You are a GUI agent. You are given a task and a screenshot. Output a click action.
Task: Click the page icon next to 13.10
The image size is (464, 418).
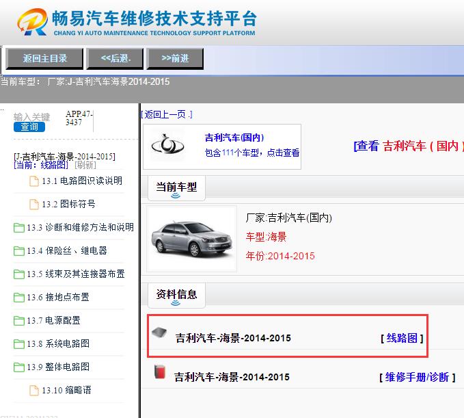pos(34,391)
